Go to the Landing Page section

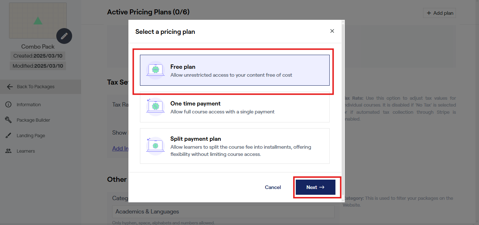click(31, 136)
